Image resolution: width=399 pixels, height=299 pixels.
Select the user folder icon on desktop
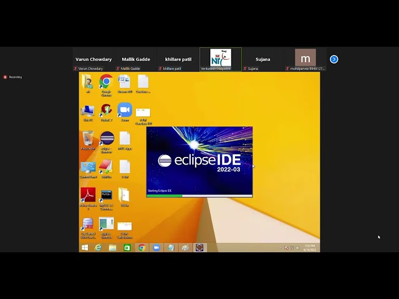click(88, 83)
